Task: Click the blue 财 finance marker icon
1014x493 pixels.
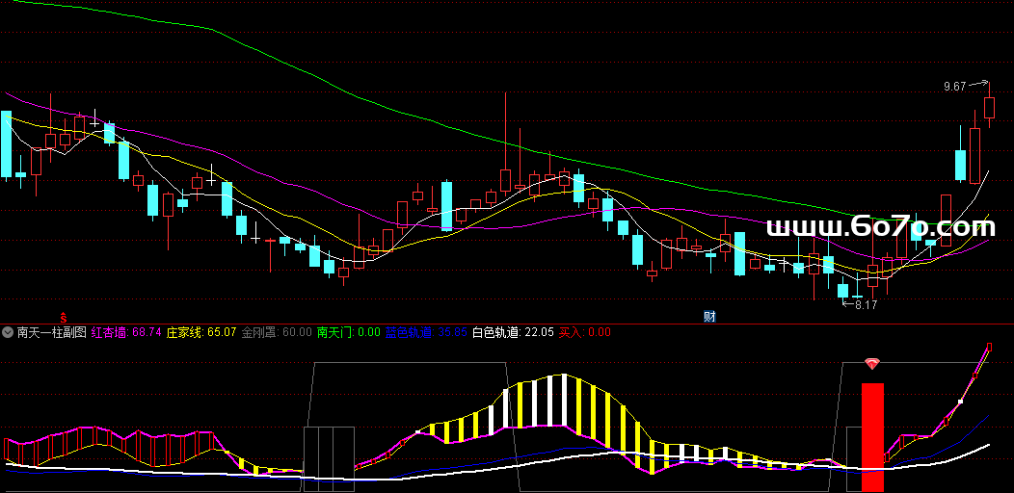Action: point(709,316)
